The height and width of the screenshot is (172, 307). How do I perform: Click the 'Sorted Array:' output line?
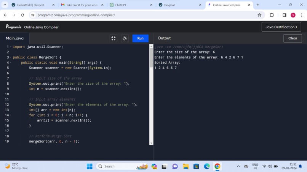pyautogui.click(x=167, y=63)
